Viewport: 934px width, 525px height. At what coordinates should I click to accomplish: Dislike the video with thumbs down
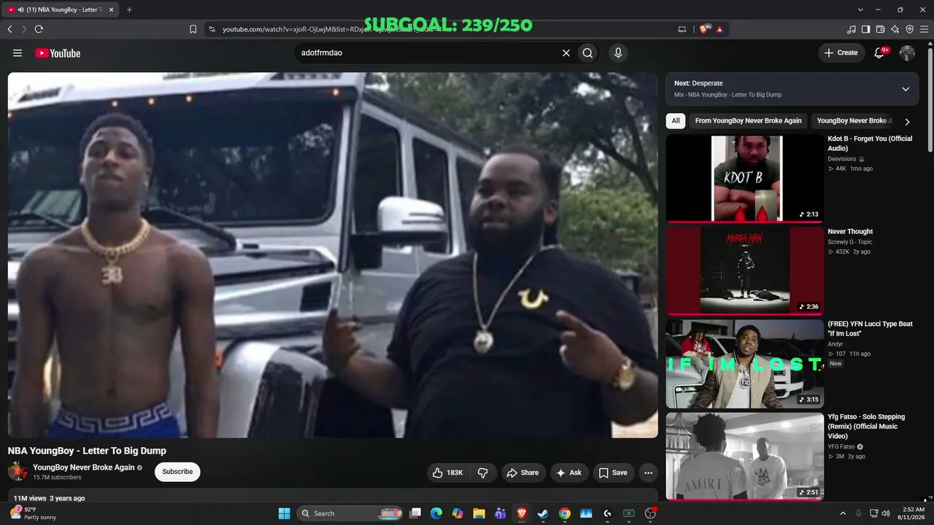(x=482, y=472)
